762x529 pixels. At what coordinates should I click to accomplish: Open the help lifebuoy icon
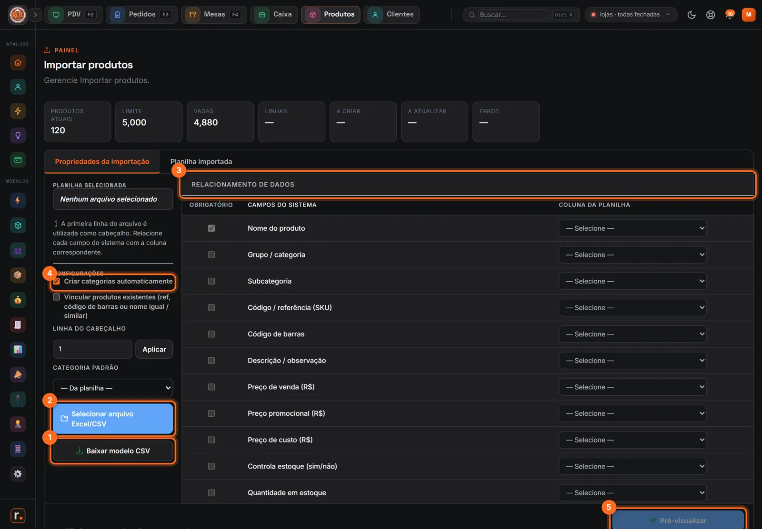coord(711,15)
